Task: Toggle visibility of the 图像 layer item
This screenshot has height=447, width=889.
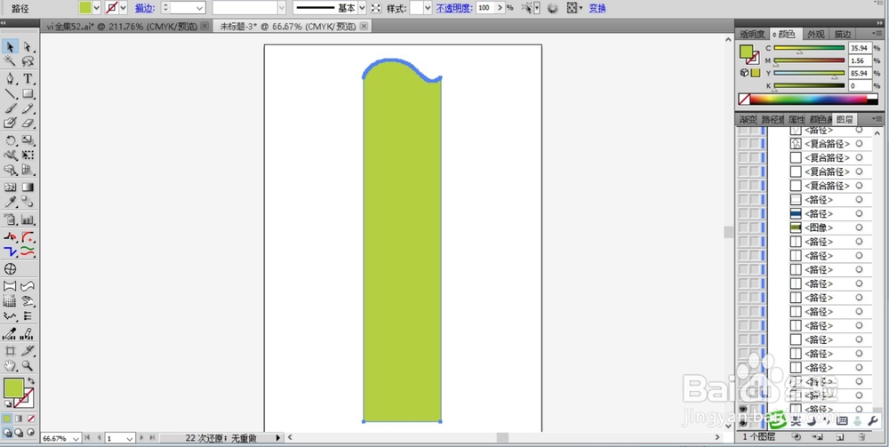Action: click(x=742, y=227)
